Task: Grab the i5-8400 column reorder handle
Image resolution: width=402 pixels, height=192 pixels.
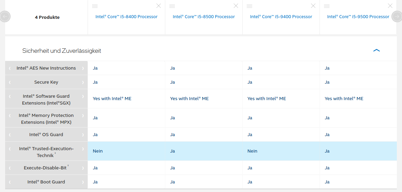Action: (95, 6)
